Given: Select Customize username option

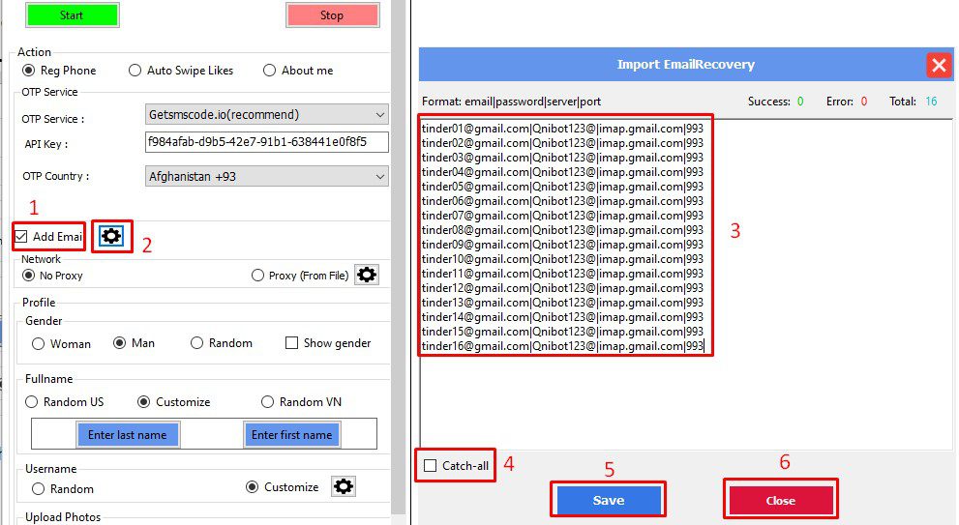Looking at the screenshot, I should click(282, 487).
